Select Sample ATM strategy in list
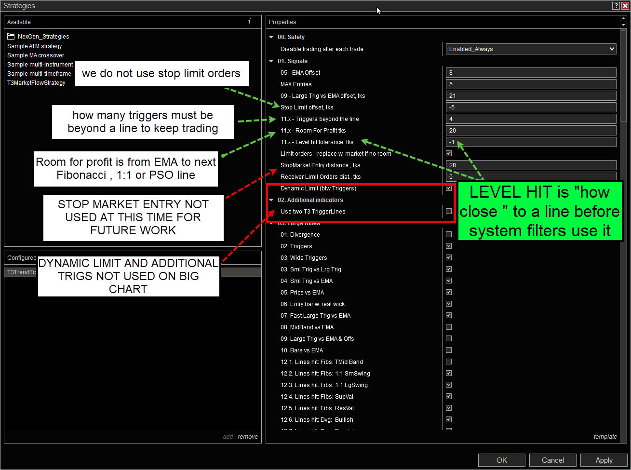Image resolution: width=631 pixels, height=470 pixels. (35, 46)
